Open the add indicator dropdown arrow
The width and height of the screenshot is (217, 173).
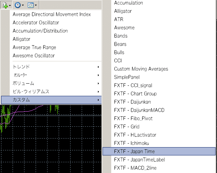pos(10,5)
